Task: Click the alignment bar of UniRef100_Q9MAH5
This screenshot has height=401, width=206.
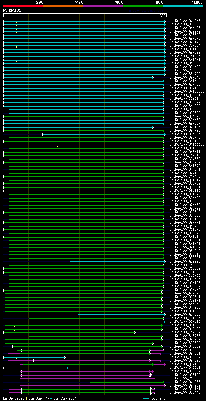Action: (x=104, y=134)
